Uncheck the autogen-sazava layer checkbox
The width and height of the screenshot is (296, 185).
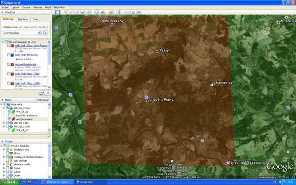coord(10,119)
